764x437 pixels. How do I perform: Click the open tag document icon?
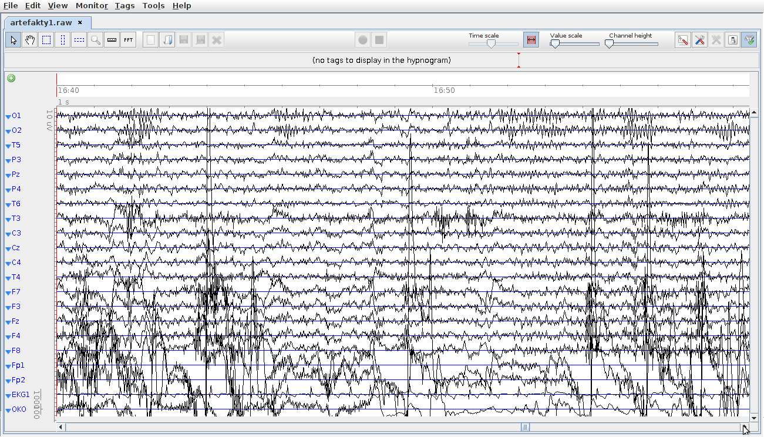pyautogui.click(x=167, y=40)
